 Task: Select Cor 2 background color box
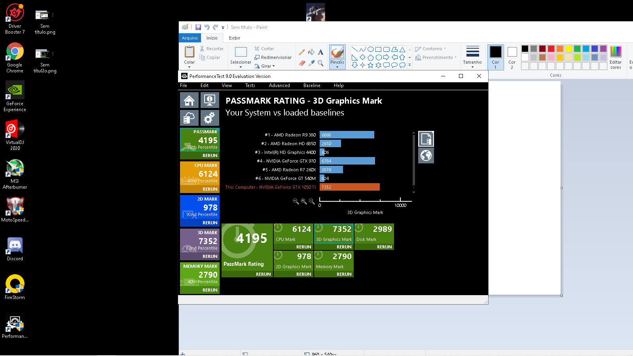pos(512,57)
